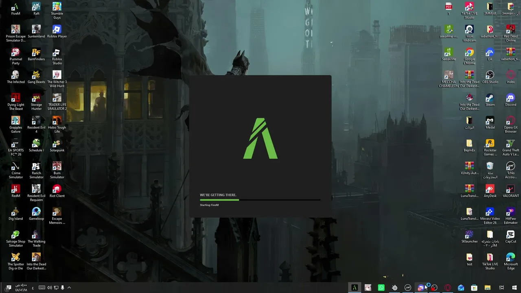Viewport: 521px width, 293px height.
Task: Select the MECCHA CHAMELEON shortcut
Action: click(449, 79)
